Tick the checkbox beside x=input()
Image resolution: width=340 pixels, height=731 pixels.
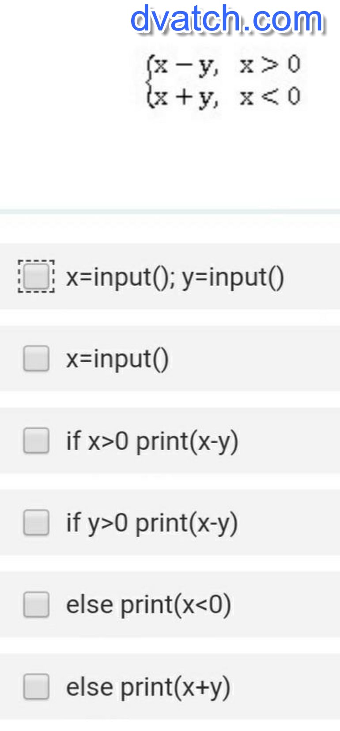point(36,358)
